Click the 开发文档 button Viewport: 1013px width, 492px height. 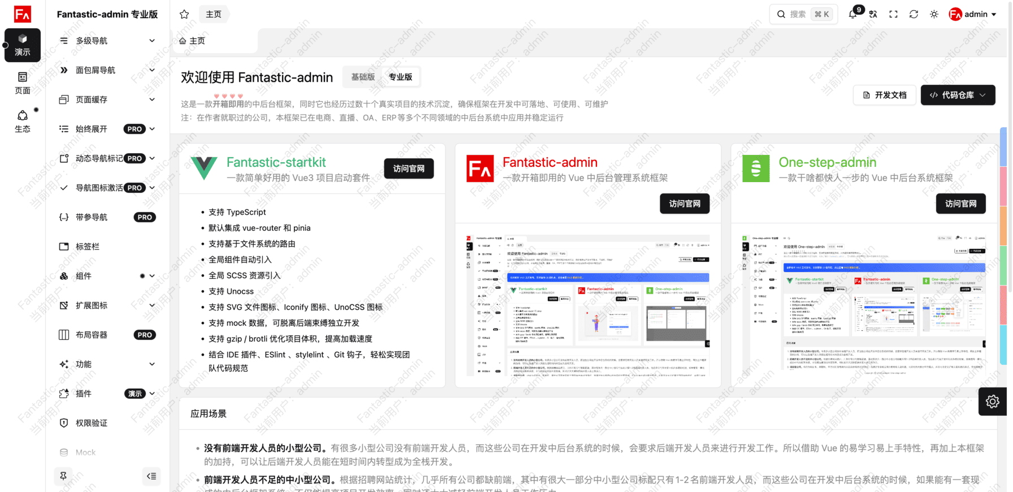pyautogui.click(x=885, y=95)
